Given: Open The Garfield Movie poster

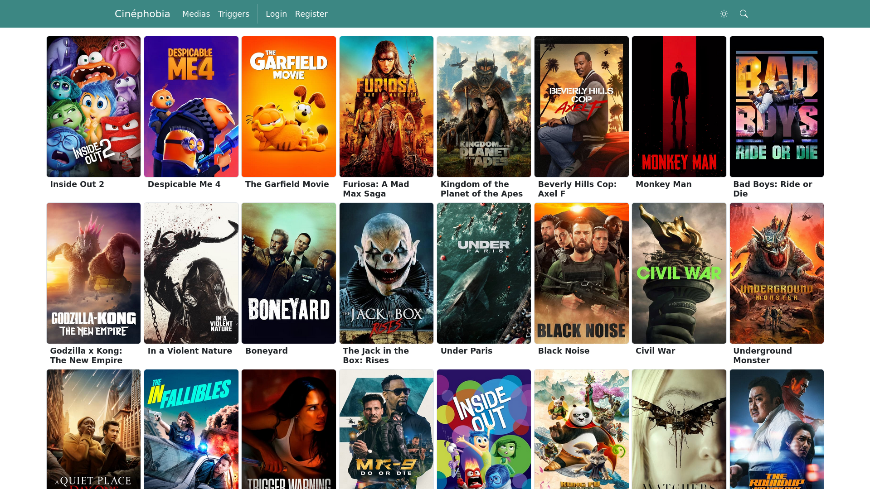Looking at the screenshot, I should (x=289, y=107).
